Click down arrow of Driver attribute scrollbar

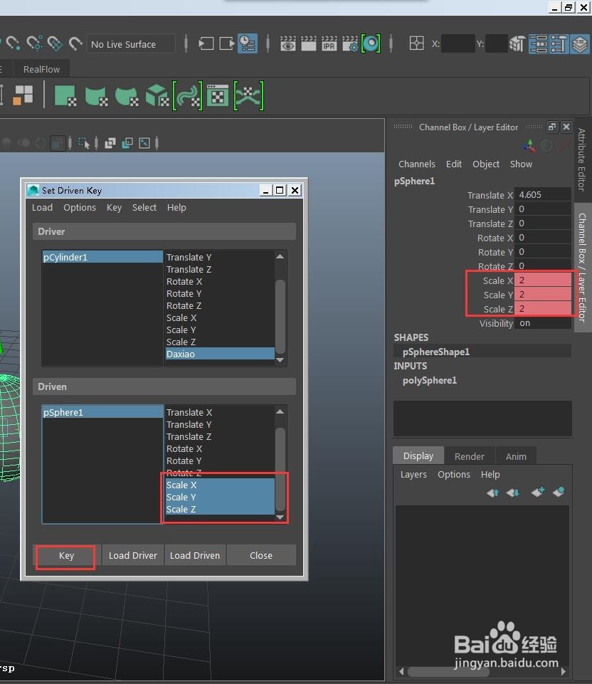(280, 360)
